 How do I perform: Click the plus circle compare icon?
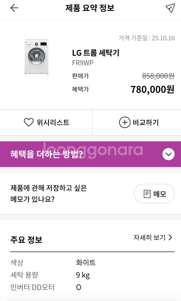[124, 122]
